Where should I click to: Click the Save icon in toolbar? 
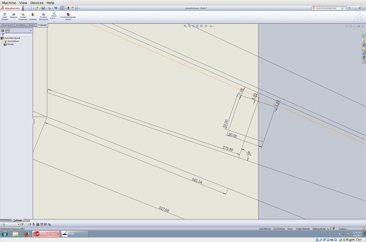[43, 8]
